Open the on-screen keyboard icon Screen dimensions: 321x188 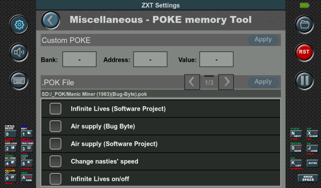pos(19,80)
